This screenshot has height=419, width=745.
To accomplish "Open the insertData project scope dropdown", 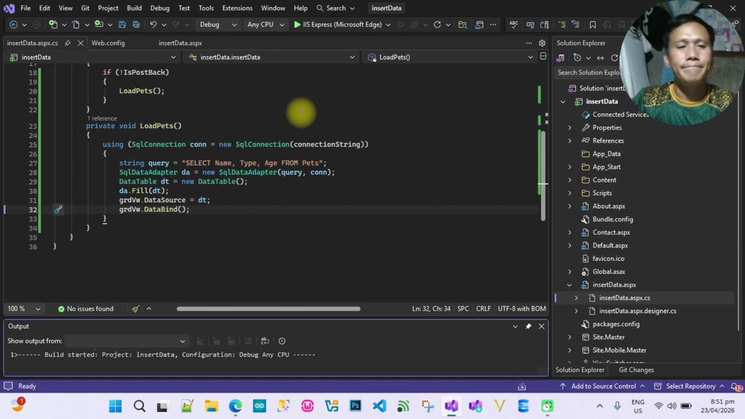I will click(x=93, y=57).
